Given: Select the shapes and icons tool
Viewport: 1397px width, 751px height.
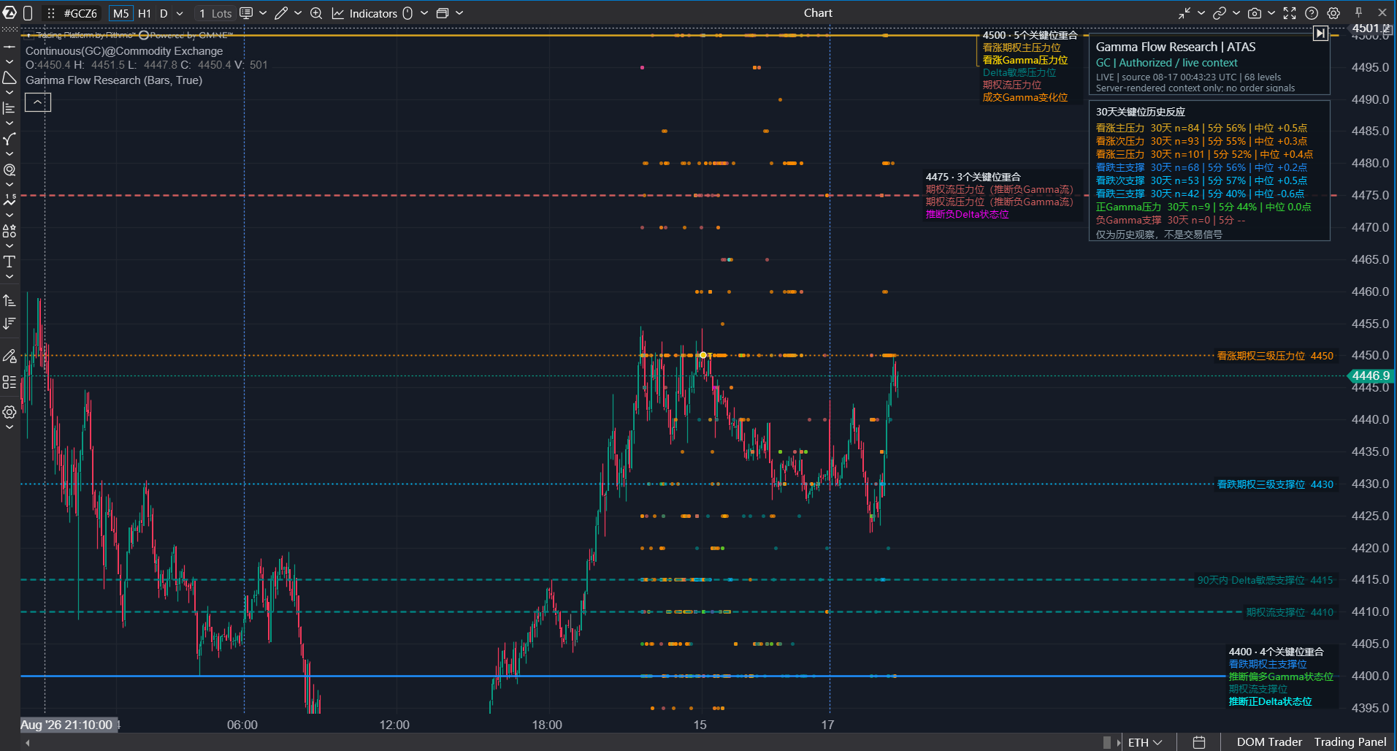Looking at the screenshot, I should [x=9, y=231].
